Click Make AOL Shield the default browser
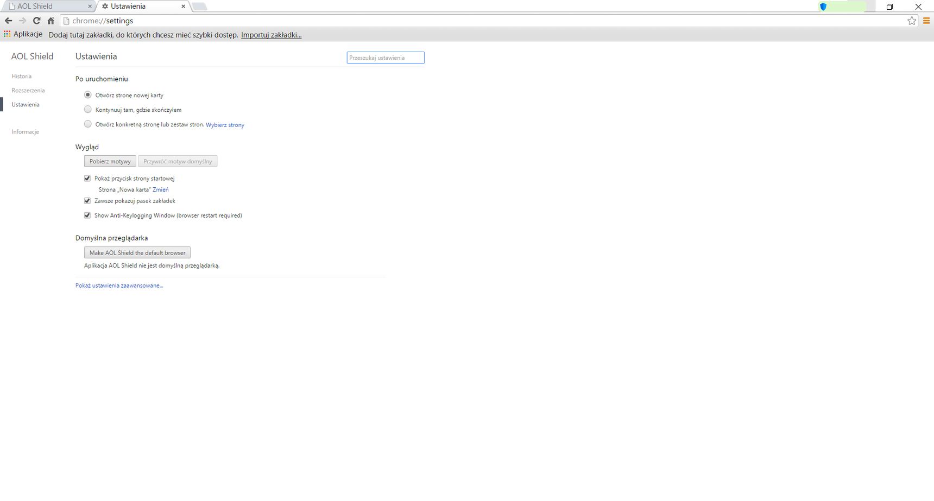The height and width of the screenshot is (501, 934). 137,253
